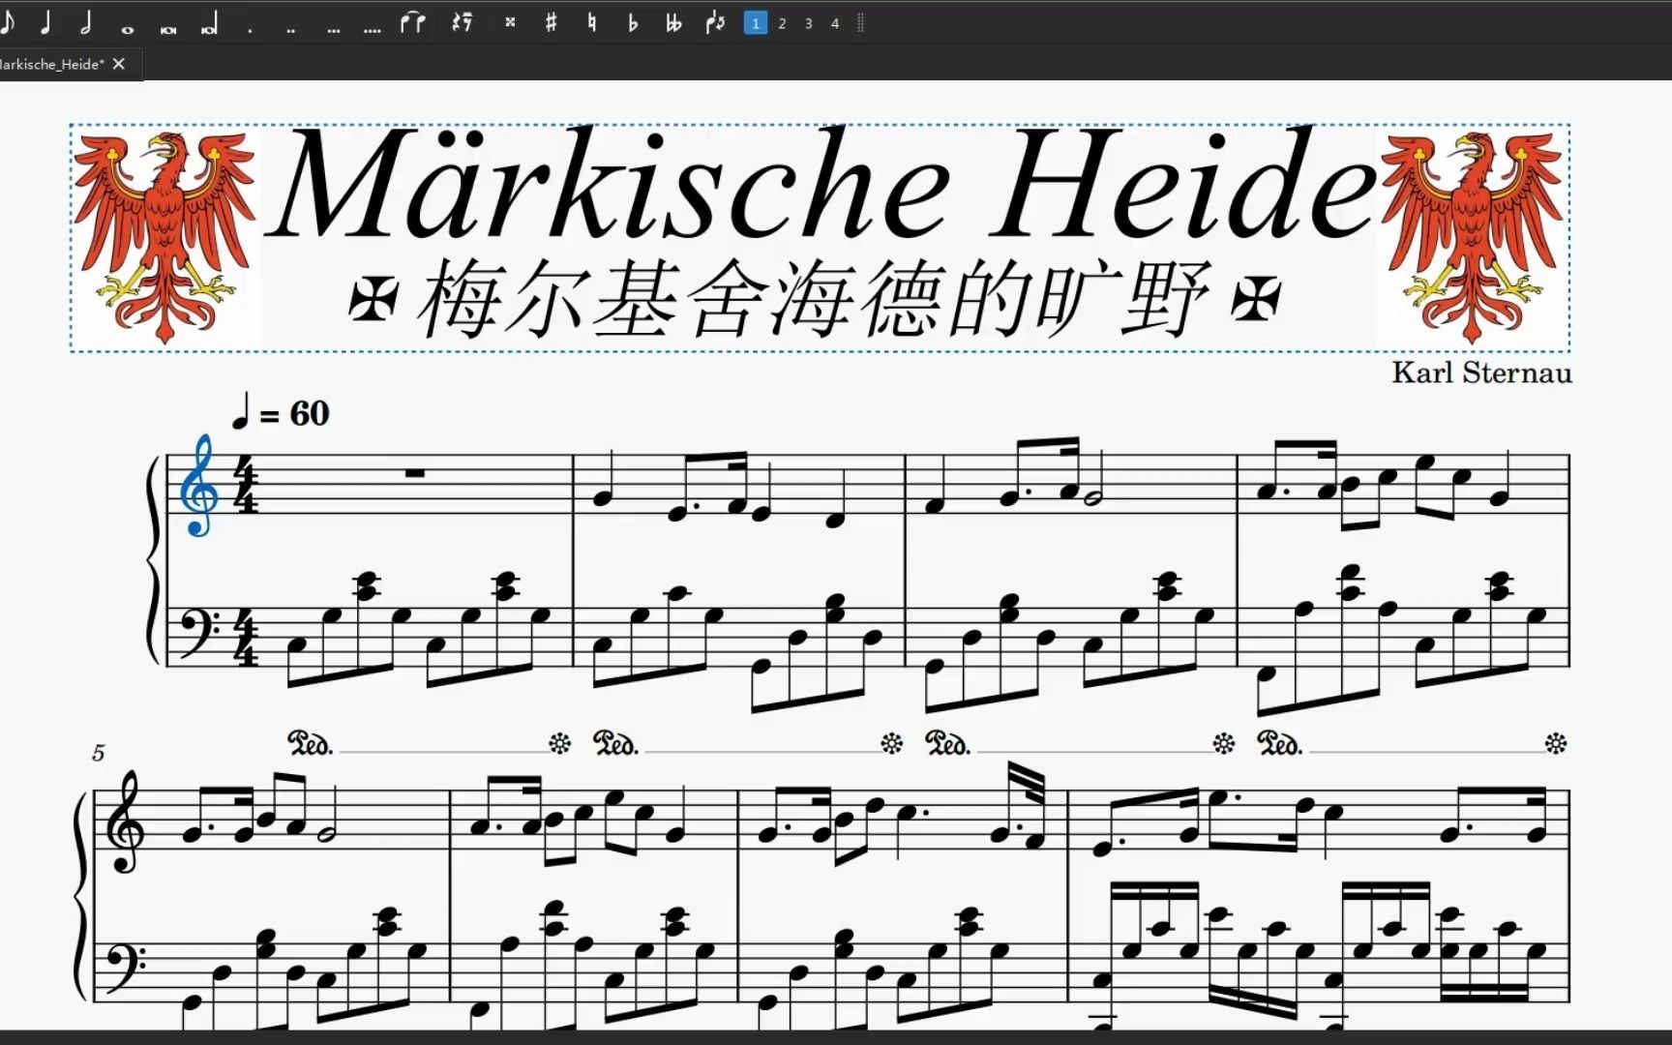The width and height of the screenshot is (1672, 1045).
Task: Toggle the triple augmentation dot
Action: click(x=334, y=31)
